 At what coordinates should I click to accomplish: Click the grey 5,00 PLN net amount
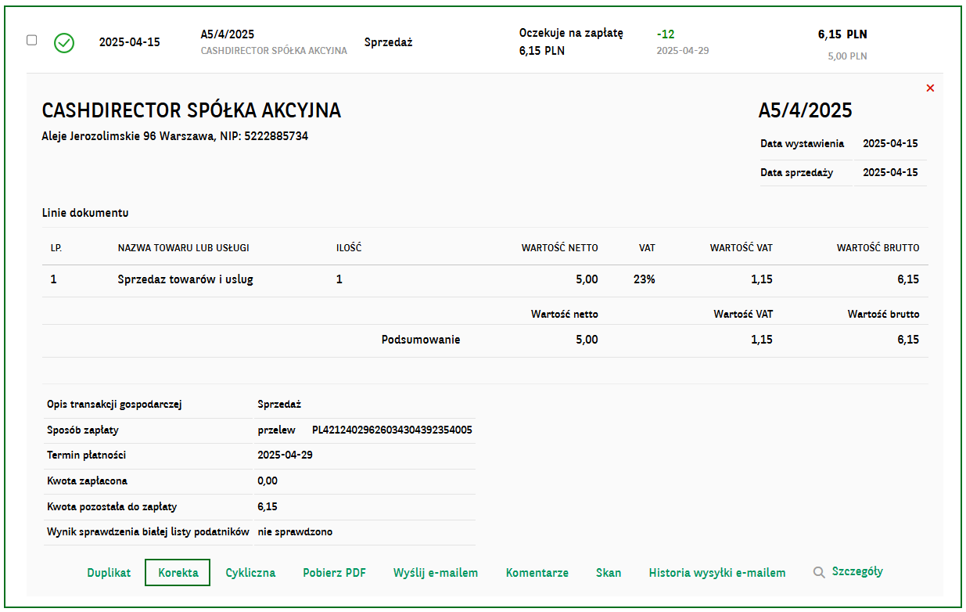[x=847, y=56]
